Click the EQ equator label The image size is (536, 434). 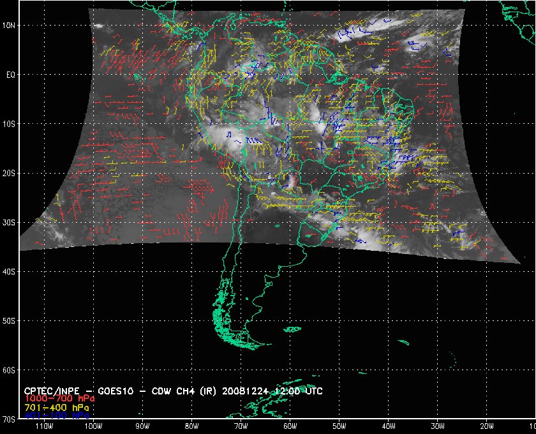[10, 75]
